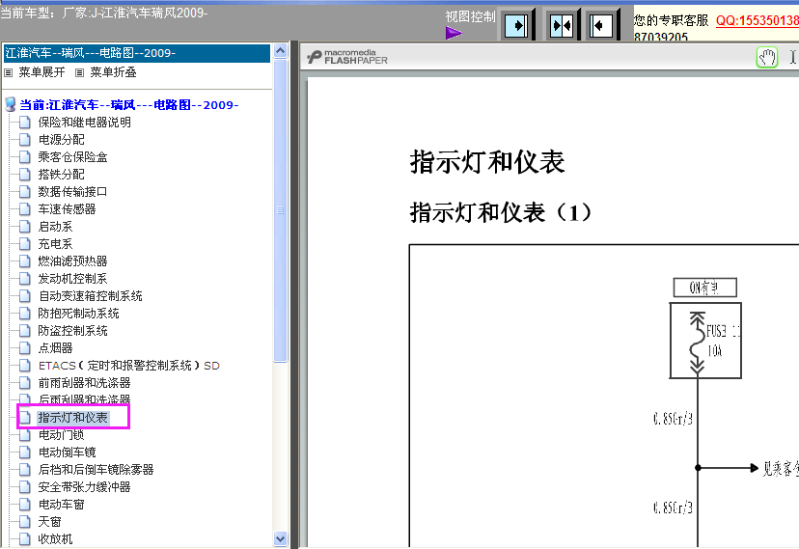Open root node 当前:江淮汽车--瑞风---电路图--2009-
Image resolution: width=799 pixels, height=549 pixels.
click(x=129, y=105)
